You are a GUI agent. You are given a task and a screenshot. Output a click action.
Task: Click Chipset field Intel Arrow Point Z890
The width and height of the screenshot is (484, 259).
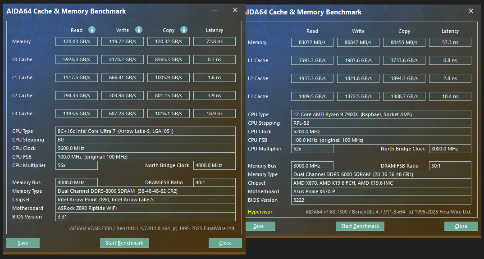146,200
